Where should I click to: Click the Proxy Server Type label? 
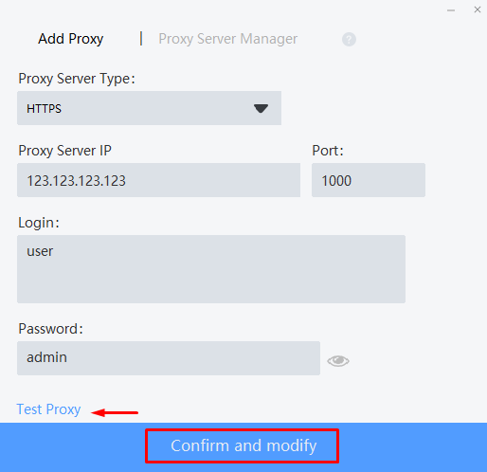[77, 79]
